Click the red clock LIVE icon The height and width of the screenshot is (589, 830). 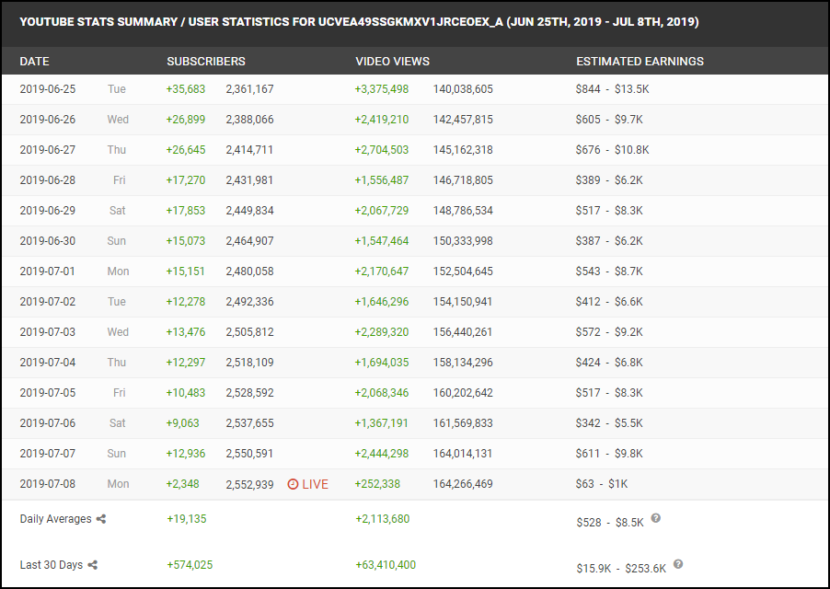tap(294, 484)
